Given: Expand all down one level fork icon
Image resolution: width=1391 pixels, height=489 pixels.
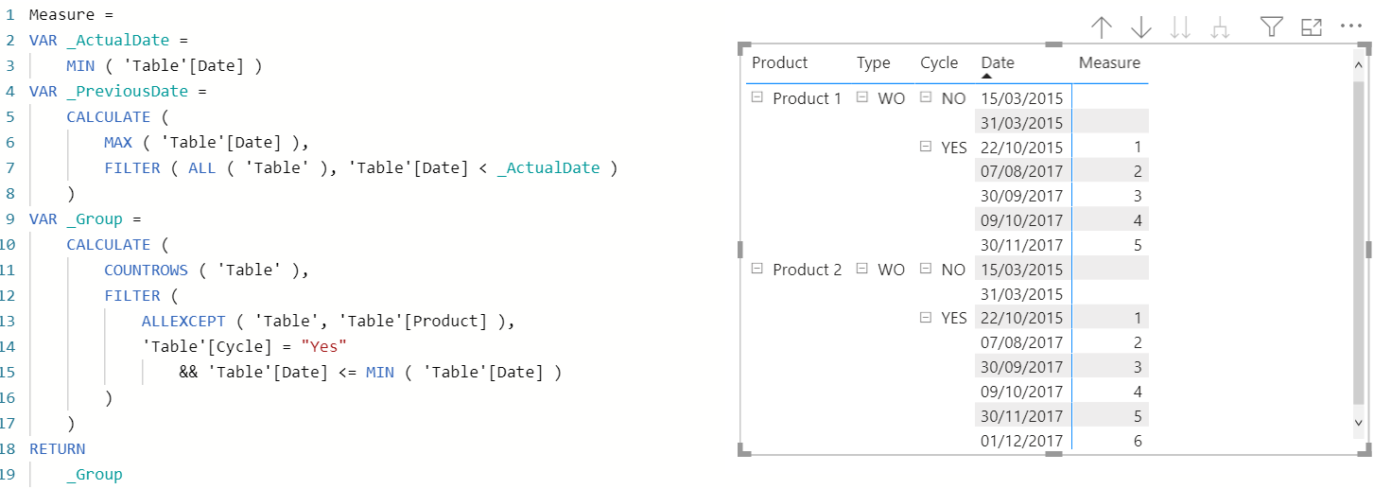Looking at the screenshot, I should coord(1221,28).
